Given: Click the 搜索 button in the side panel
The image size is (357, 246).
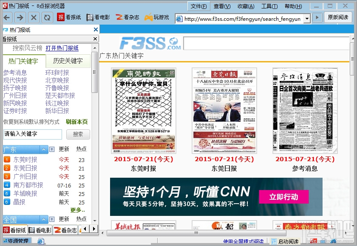Looking at the screenshot, I should tap(78, 134).
